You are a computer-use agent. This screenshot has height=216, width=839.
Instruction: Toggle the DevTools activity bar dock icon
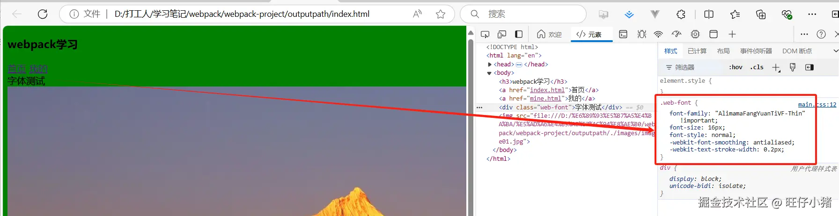519,34
